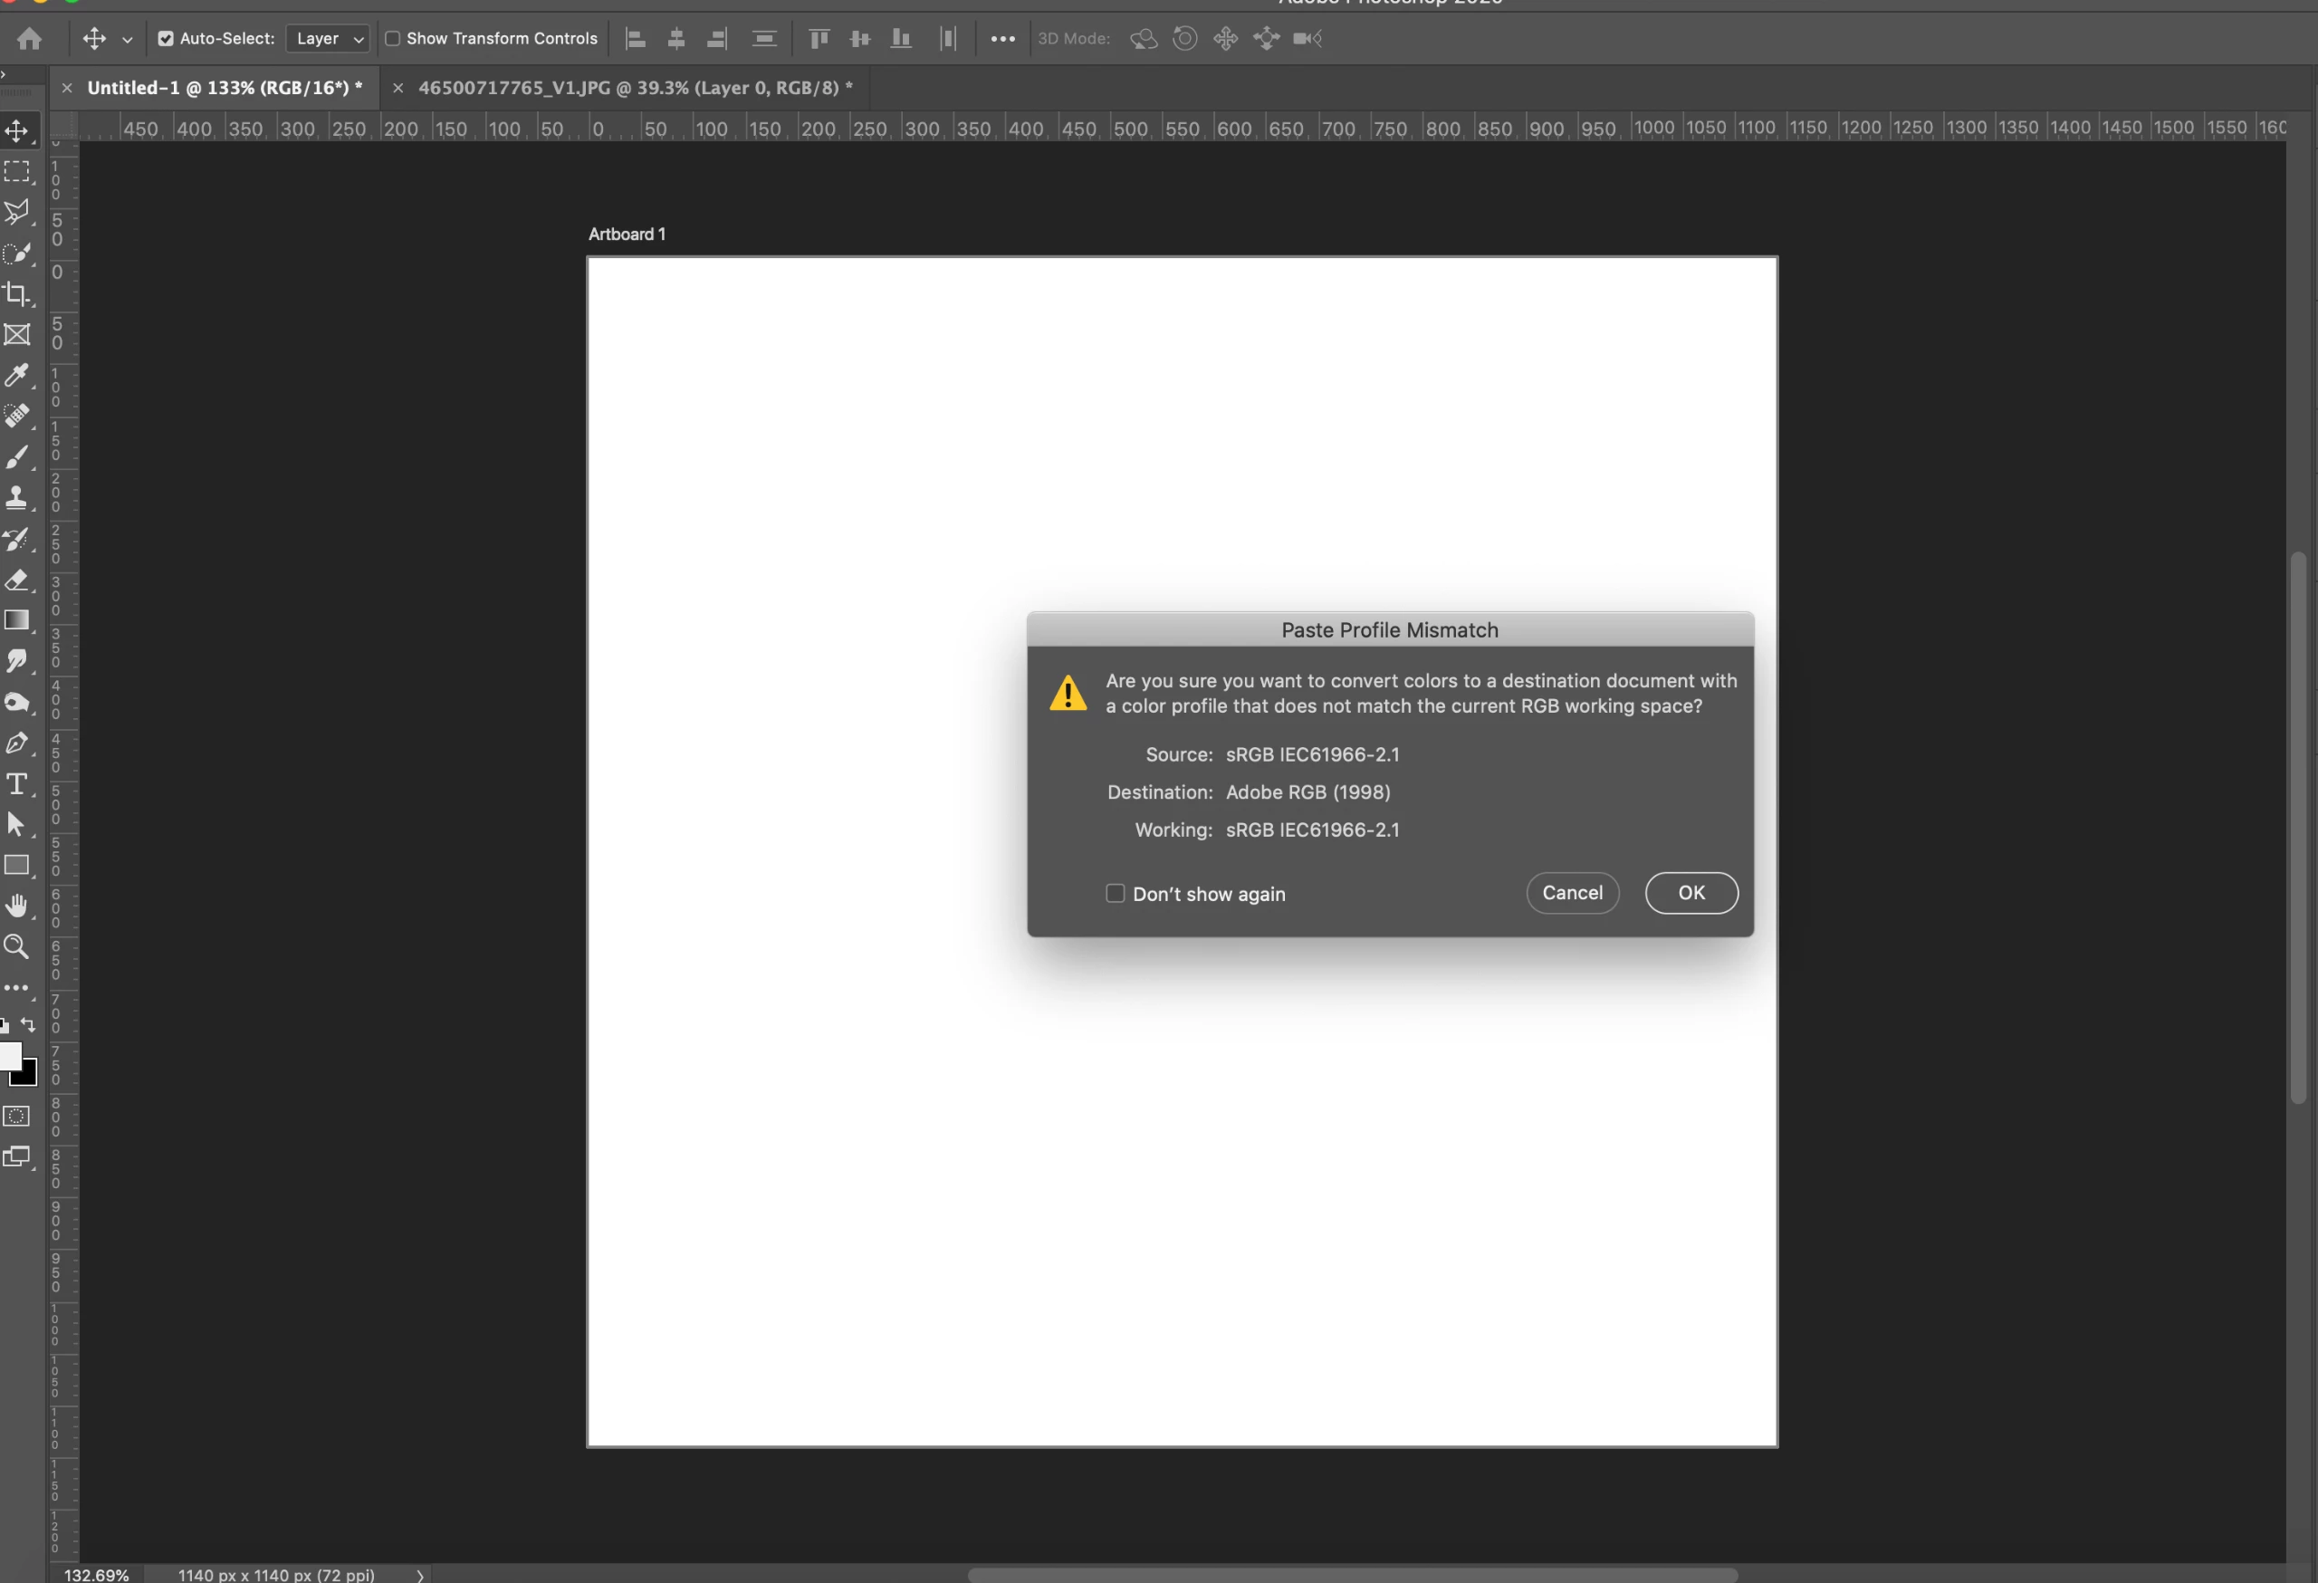The width and height of the screenshot is (2318, 1583).
Task: Open the status bar info arrow
Action: 420,1575
